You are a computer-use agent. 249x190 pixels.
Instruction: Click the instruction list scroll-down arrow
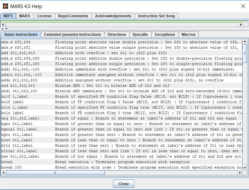pyautogui.click(x=245, y=167)
